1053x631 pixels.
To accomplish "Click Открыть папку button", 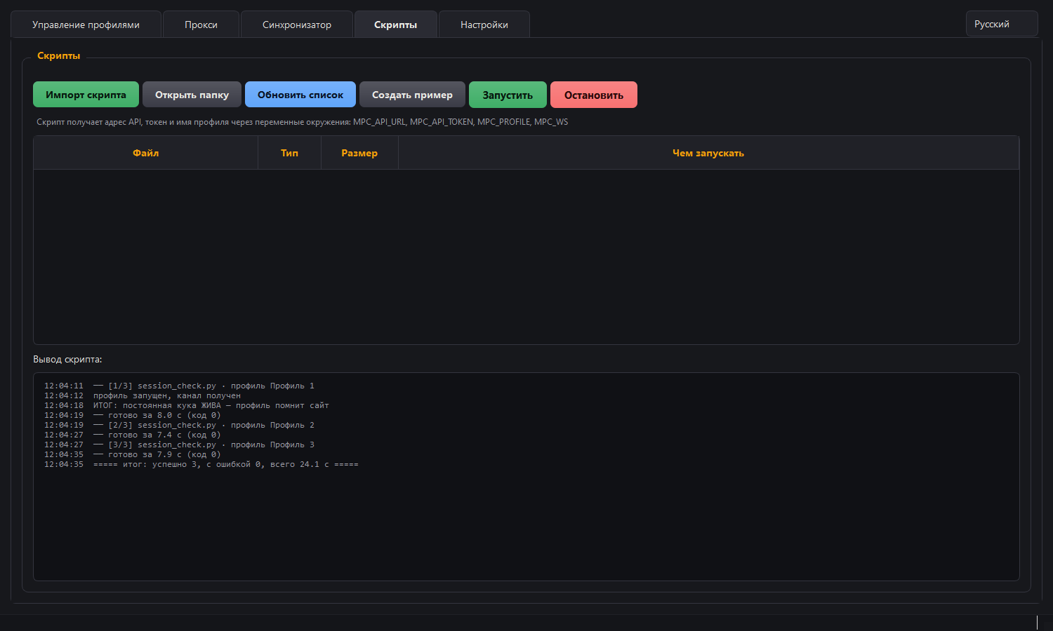I will click(x=192, y=95).
